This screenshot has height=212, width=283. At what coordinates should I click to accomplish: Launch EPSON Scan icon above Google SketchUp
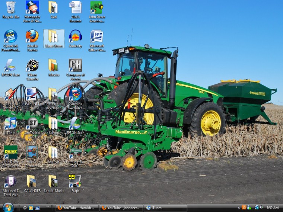(x=10, y=68)
